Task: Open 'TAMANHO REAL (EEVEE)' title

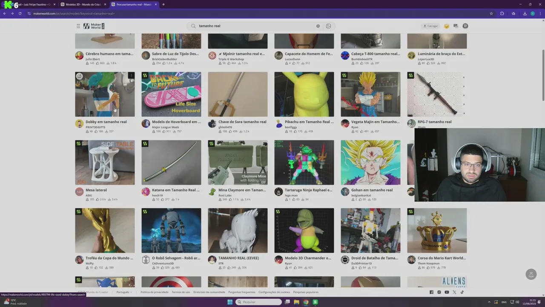Action: tap(239, 258)
